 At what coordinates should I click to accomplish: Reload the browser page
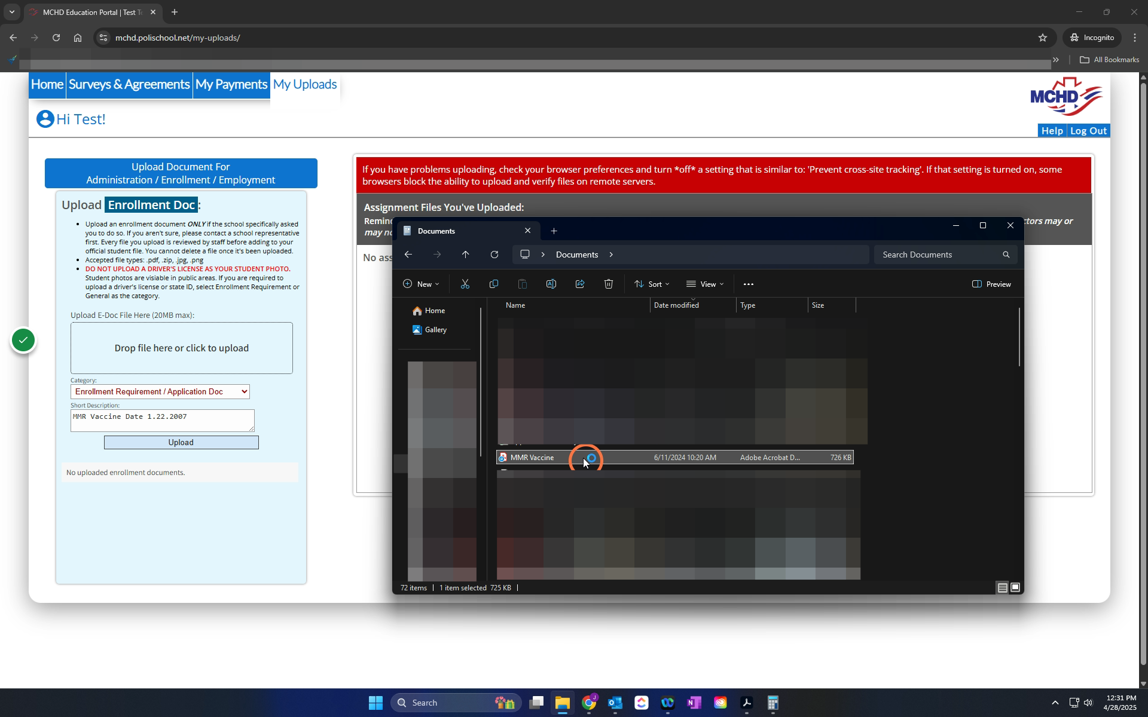56,38
